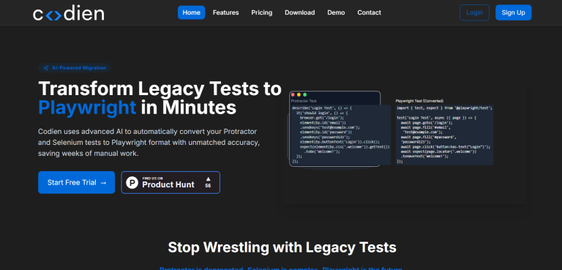Viewport: 562px width, 270px height.
Task: Click the Sign Up button
Action: (x=513, y=12)
